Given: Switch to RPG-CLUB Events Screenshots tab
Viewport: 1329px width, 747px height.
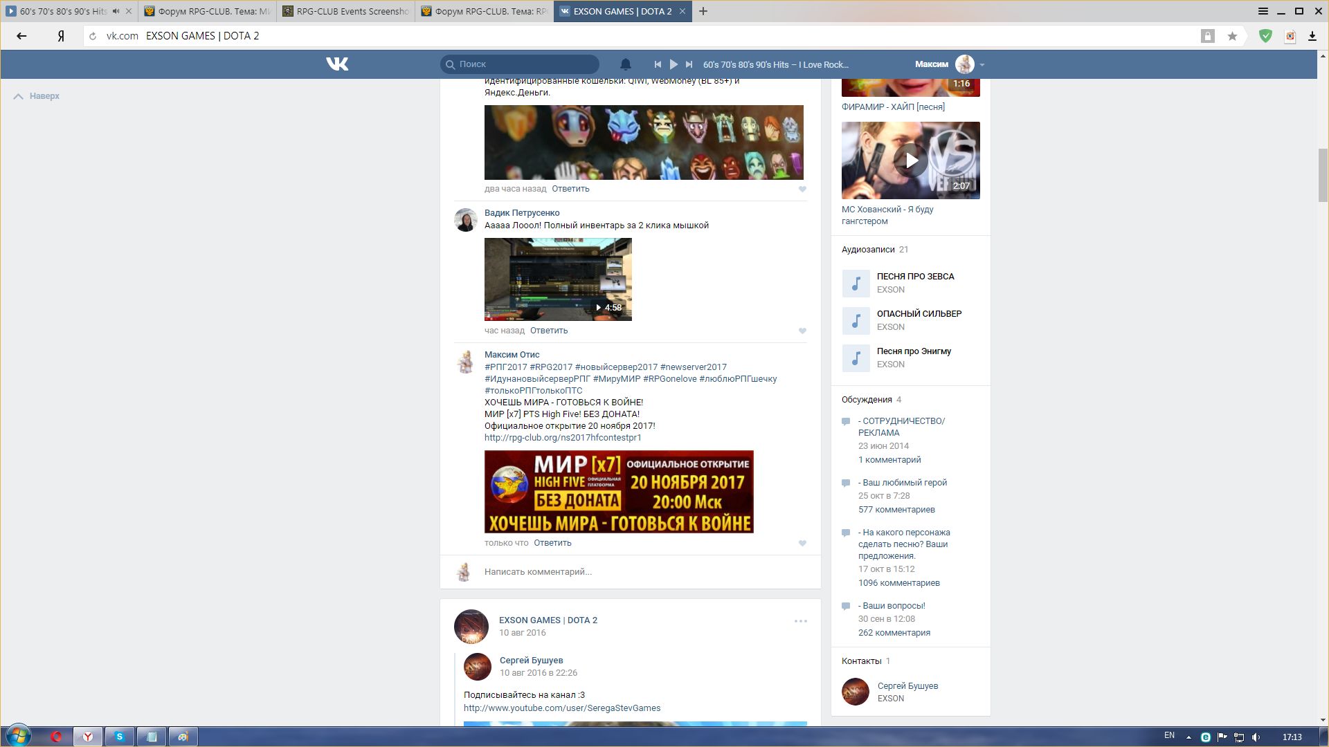Looking at the screenshot, I should point(345,11).
